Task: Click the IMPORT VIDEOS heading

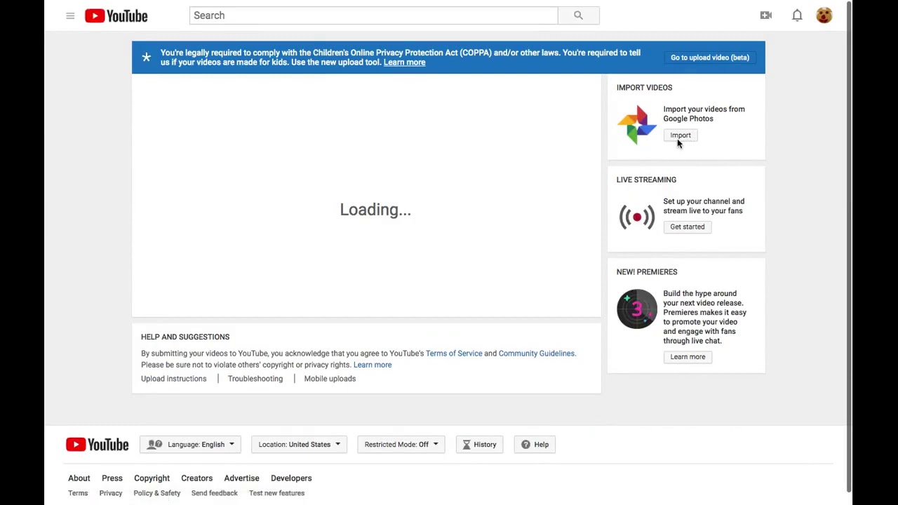Action: tap(644, 88)
